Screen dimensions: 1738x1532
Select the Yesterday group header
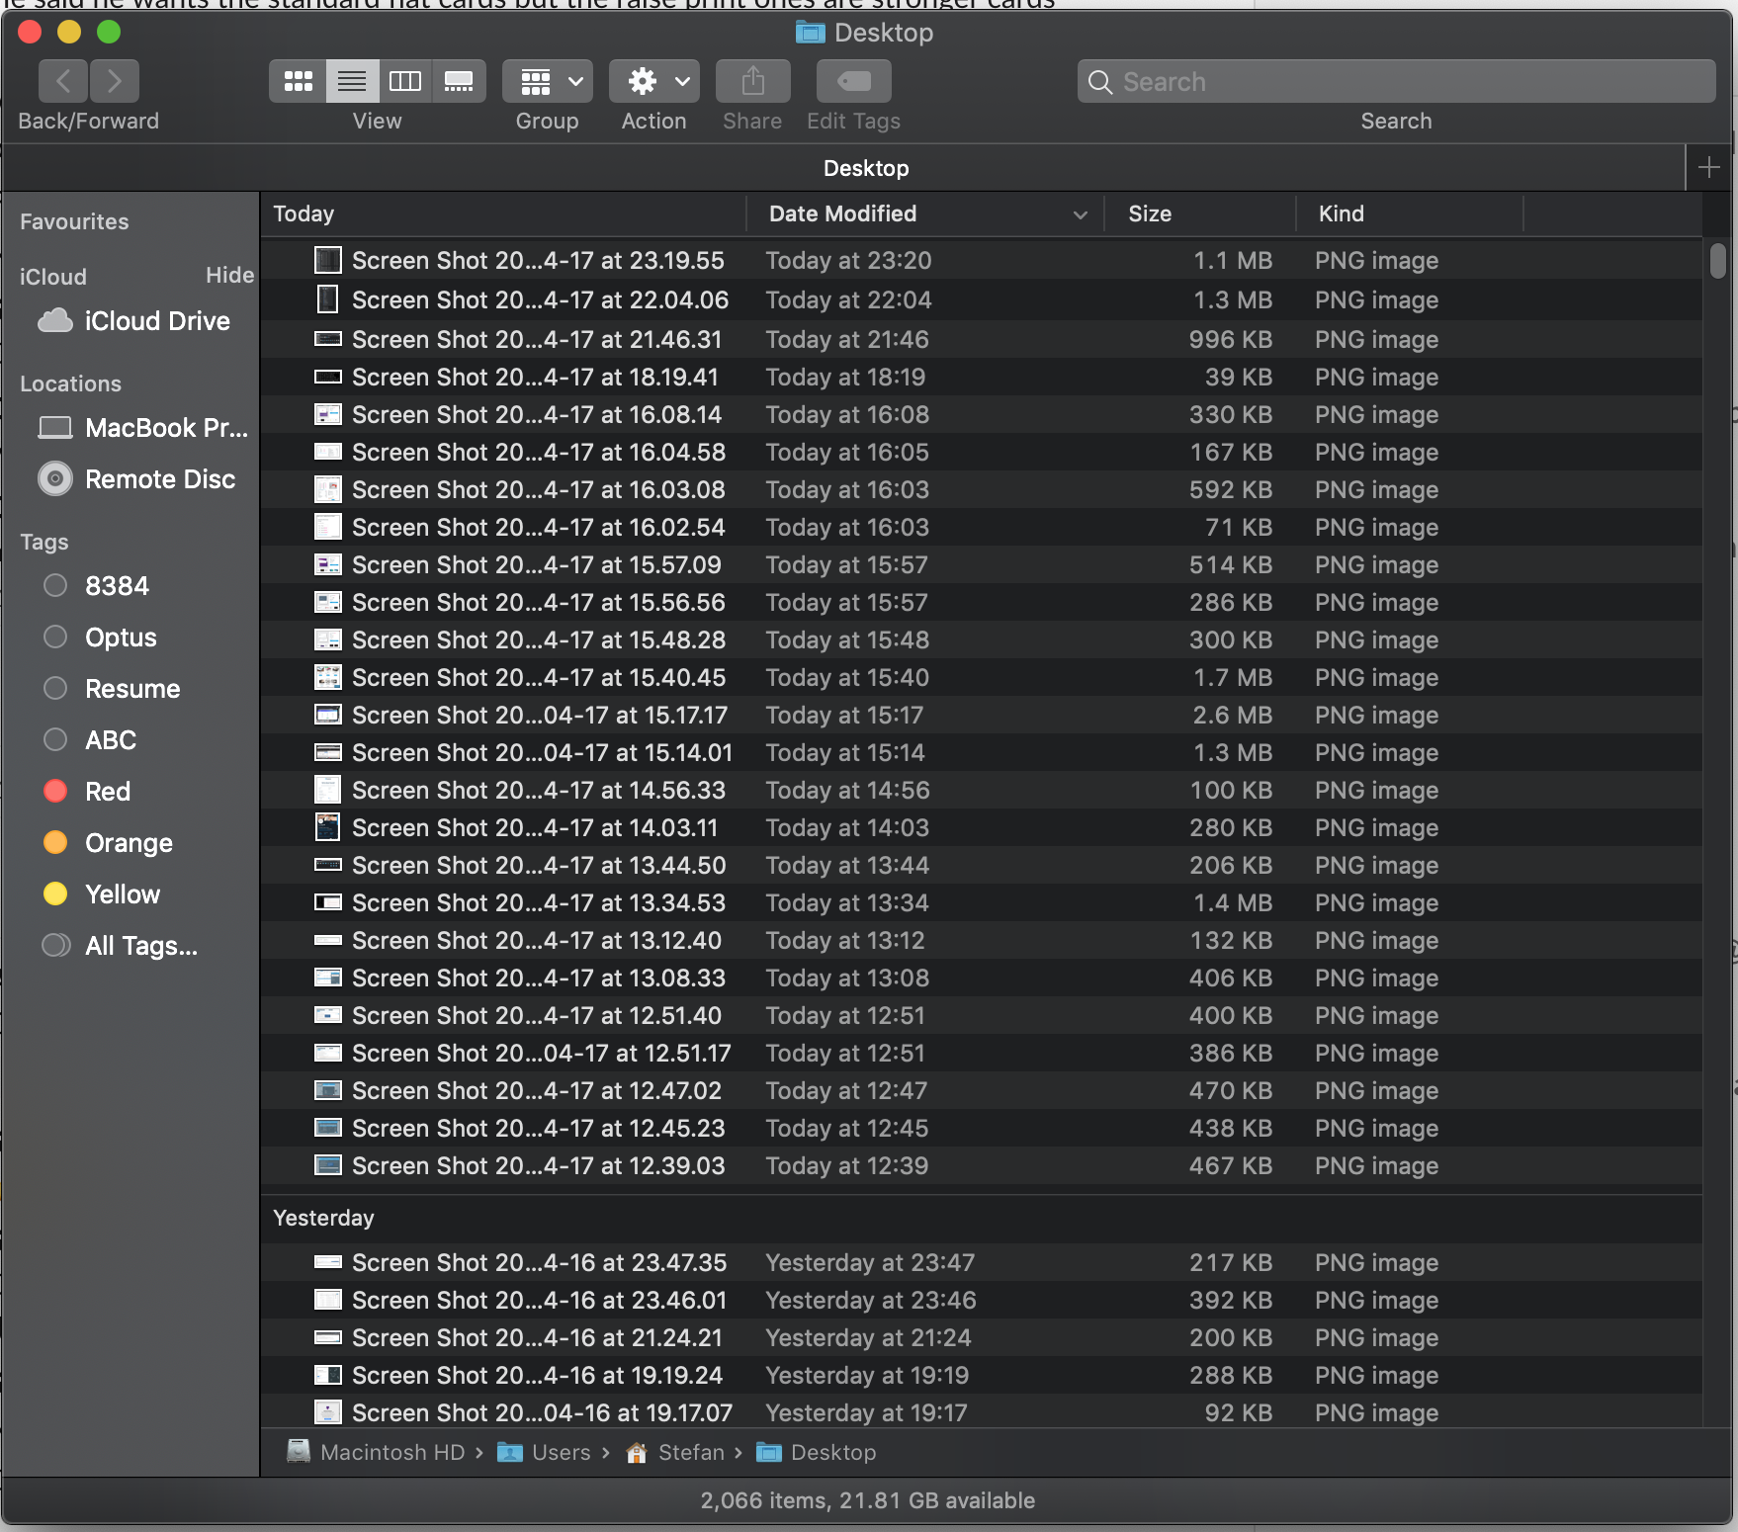(x=323, y=1218)
